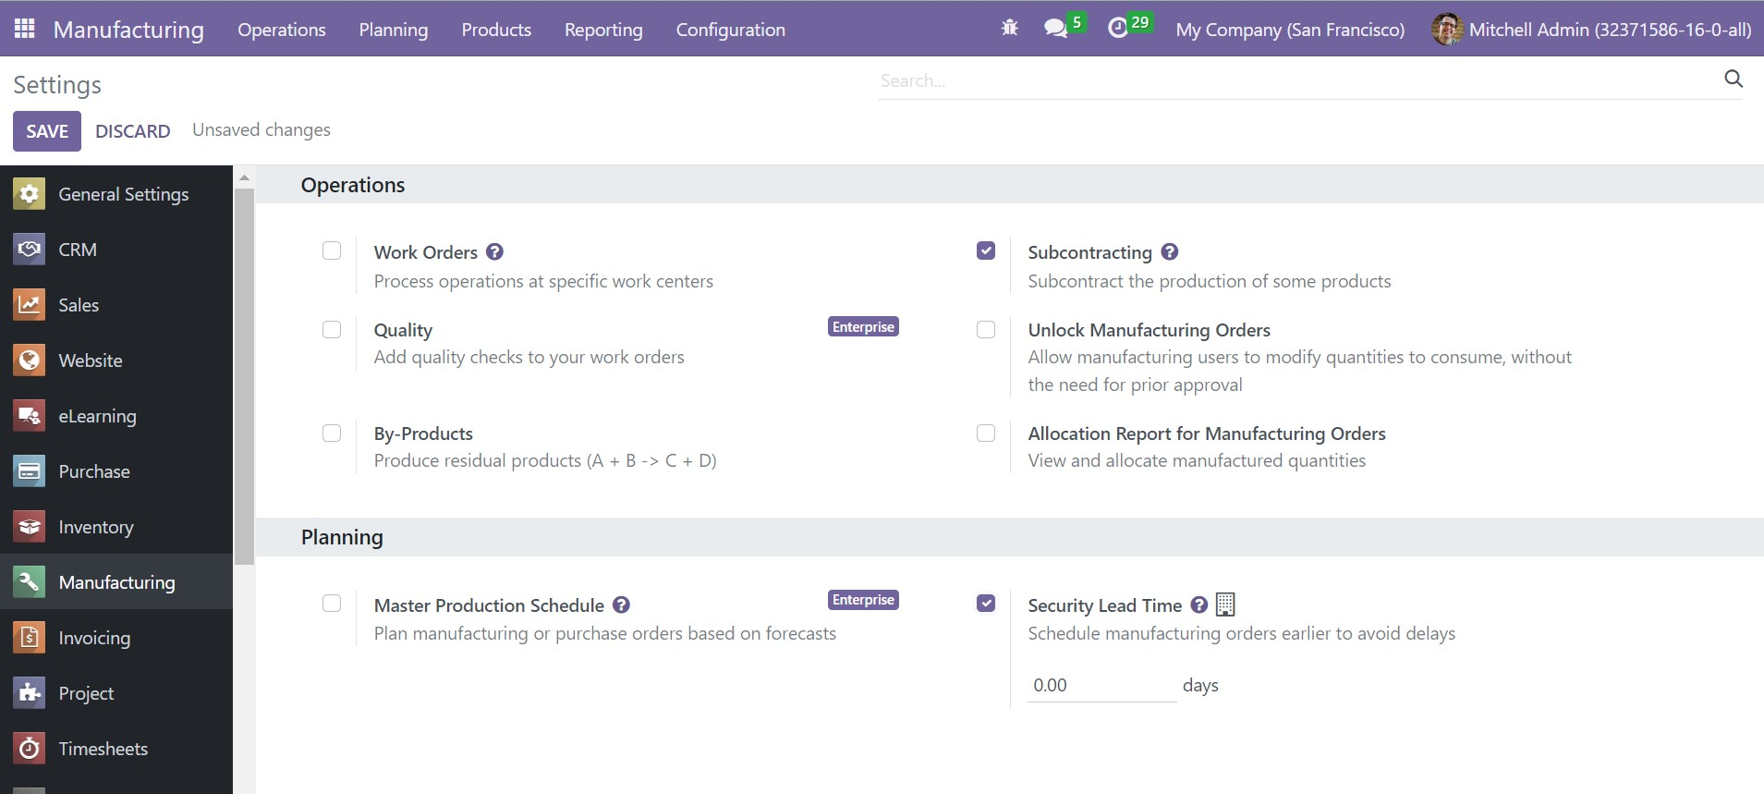Viewport: 1764px width, 794px height.
Task: Select the Inventory box icon
Action: coord(30,527)
